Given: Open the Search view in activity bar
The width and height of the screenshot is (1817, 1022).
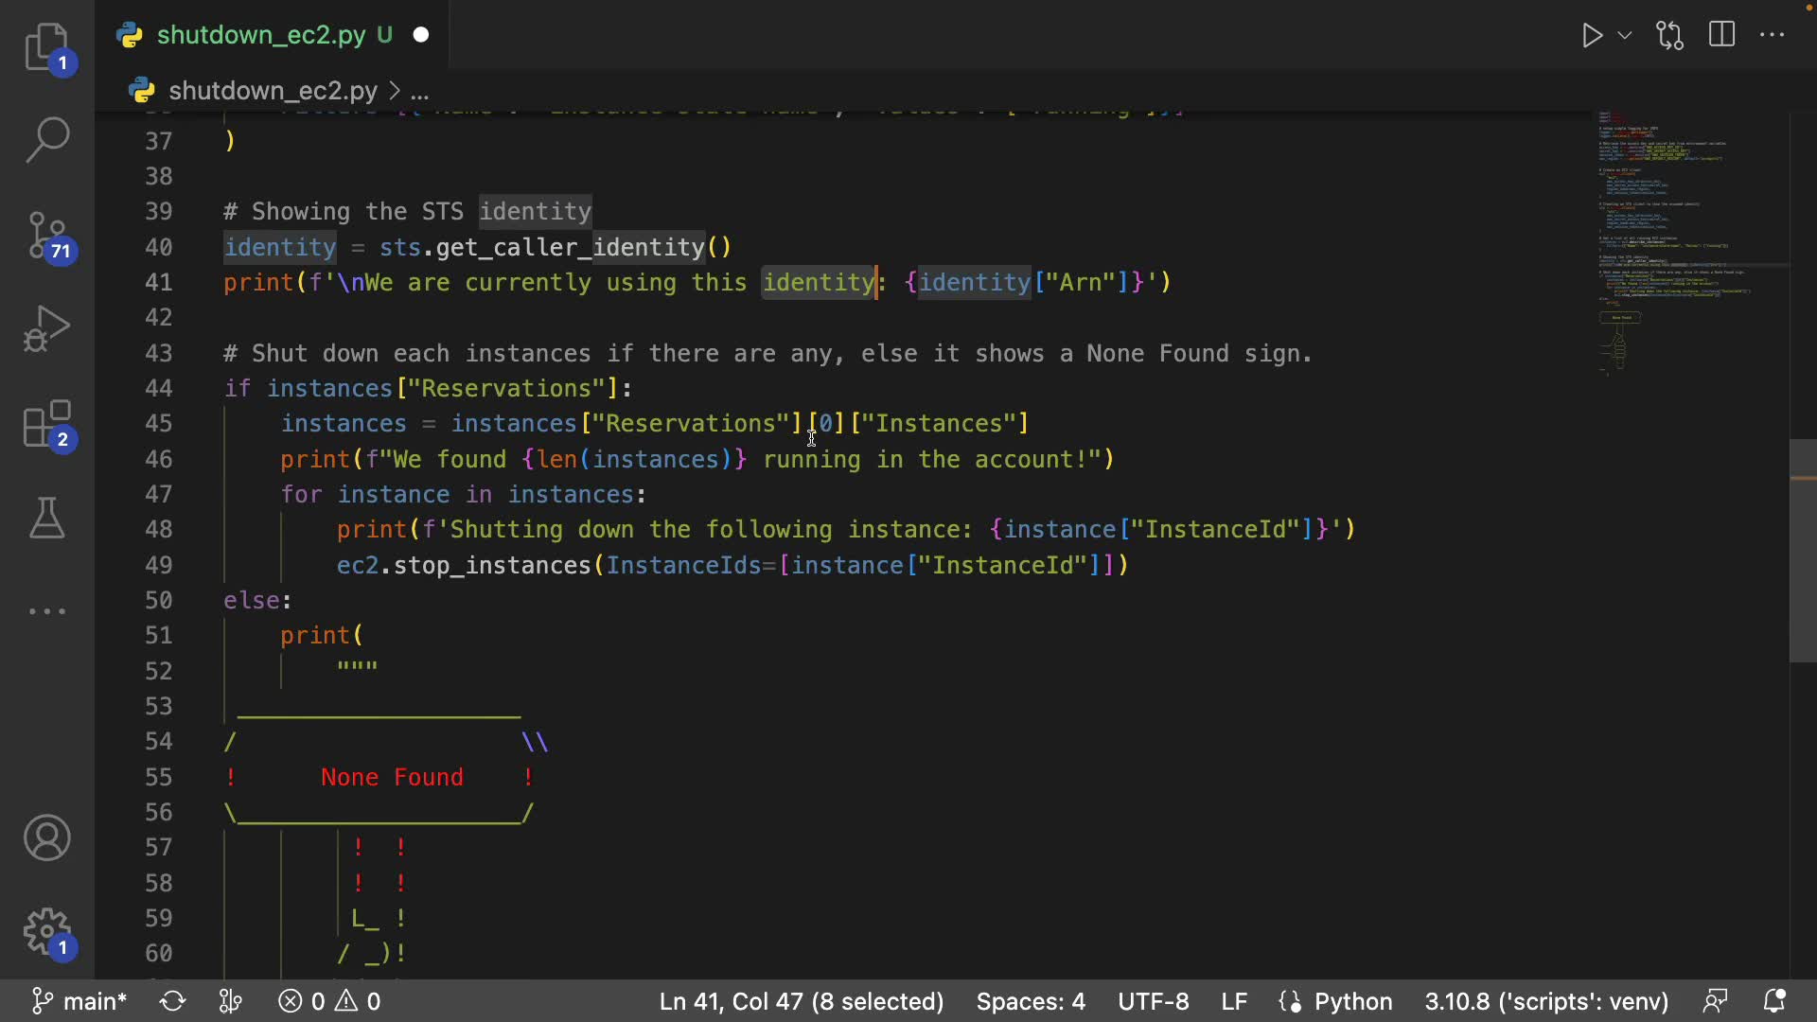Looking at the screenshot, I should (x=46, y=140).
